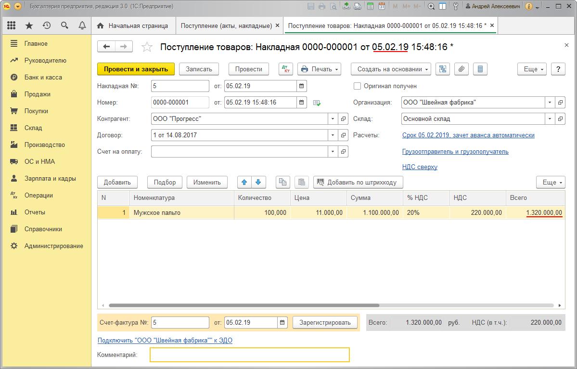
Task: Expand Счет на оплату dropdown
Action: click(x=333, y=151)
